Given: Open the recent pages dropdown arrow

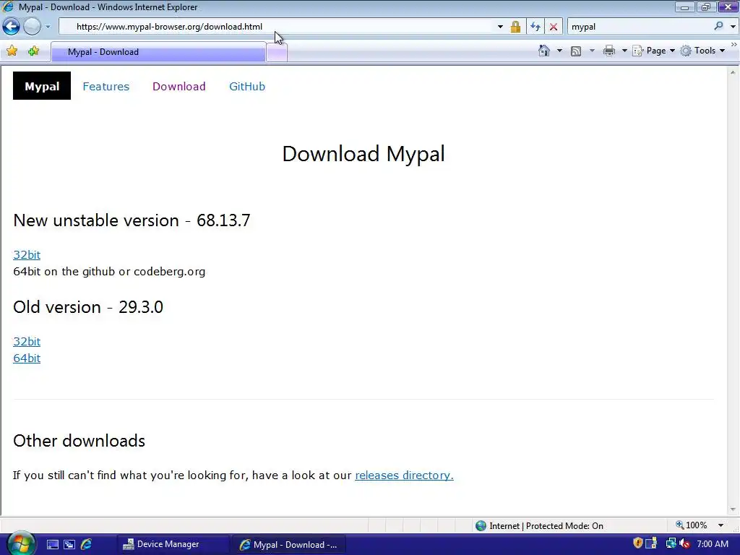Looking at the screenshot, I should 48,27.
